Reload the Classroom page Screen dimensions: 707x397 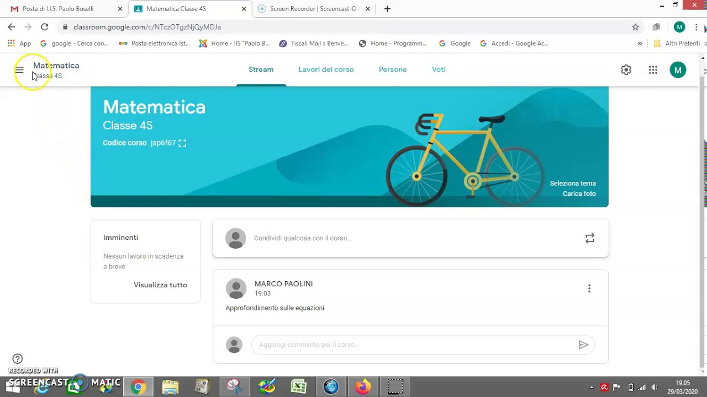pyautogui.click(x=45, y=27)
